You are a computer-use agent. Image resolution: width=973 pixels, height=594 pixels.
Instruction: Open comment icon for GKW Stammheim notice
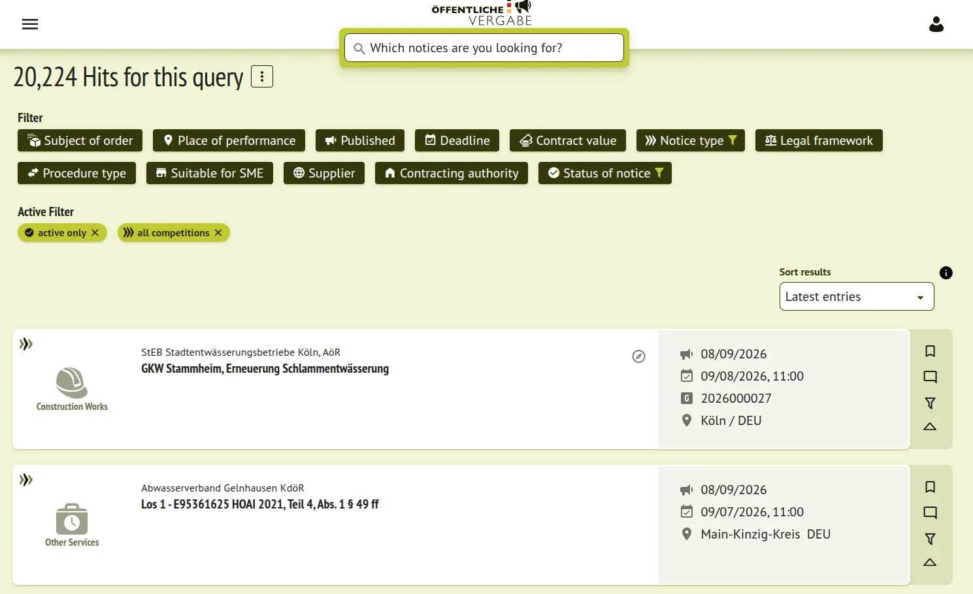(x=930, y=377)
